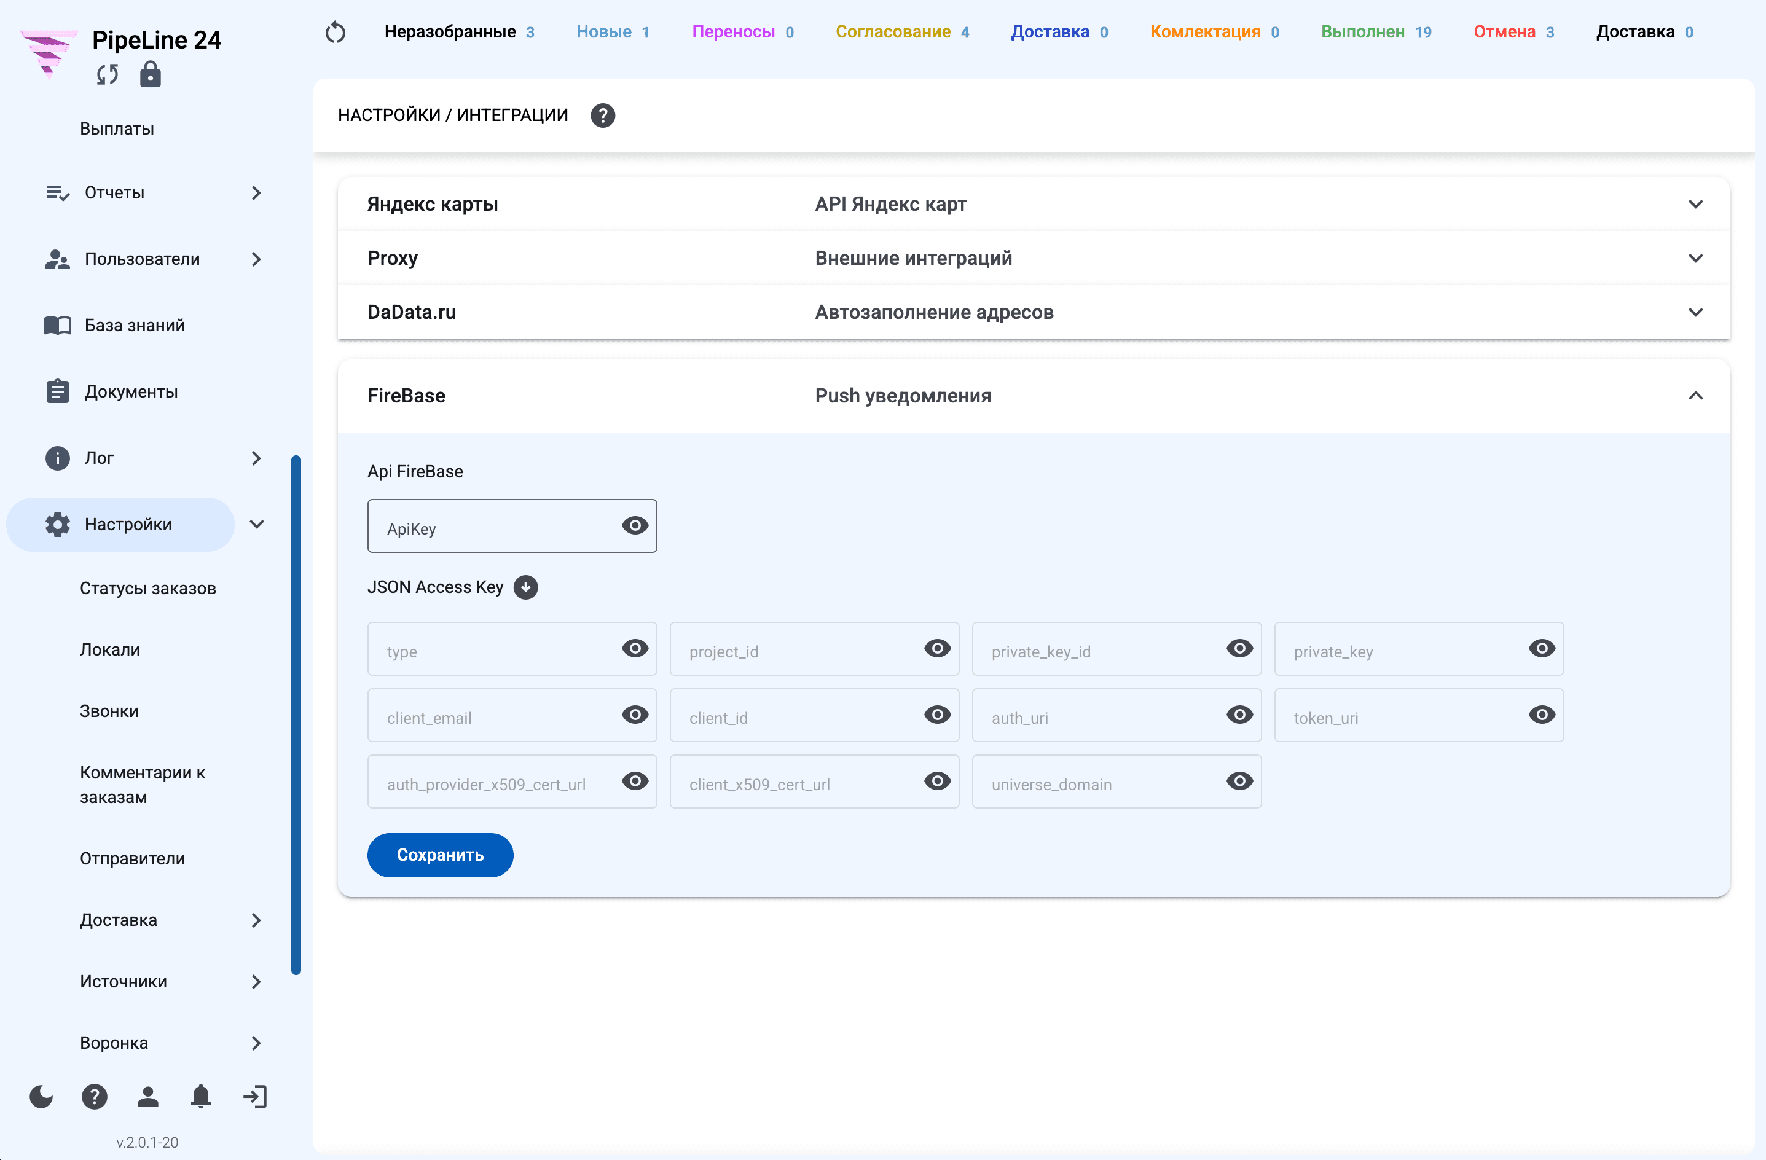The height and width of the screenshot is (1160, 1766).
Task: Click the Сохранить button
Action: 440,855
